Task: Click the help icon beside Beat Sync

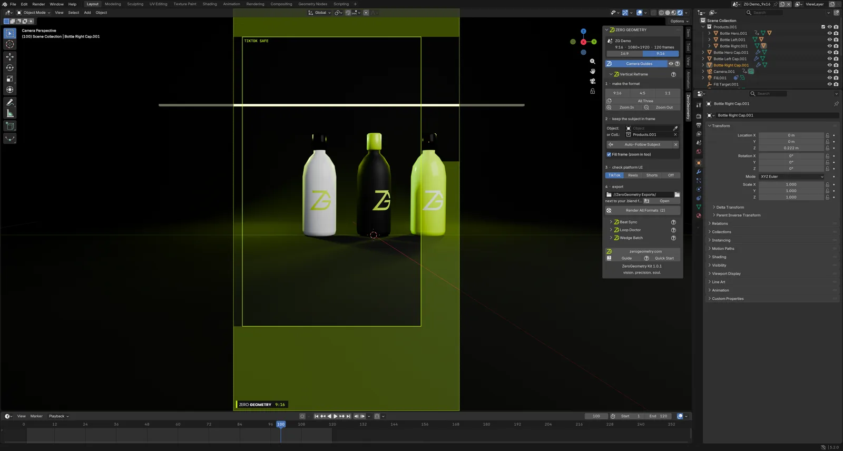Action: pyautogui.click(x=673, y=222)
